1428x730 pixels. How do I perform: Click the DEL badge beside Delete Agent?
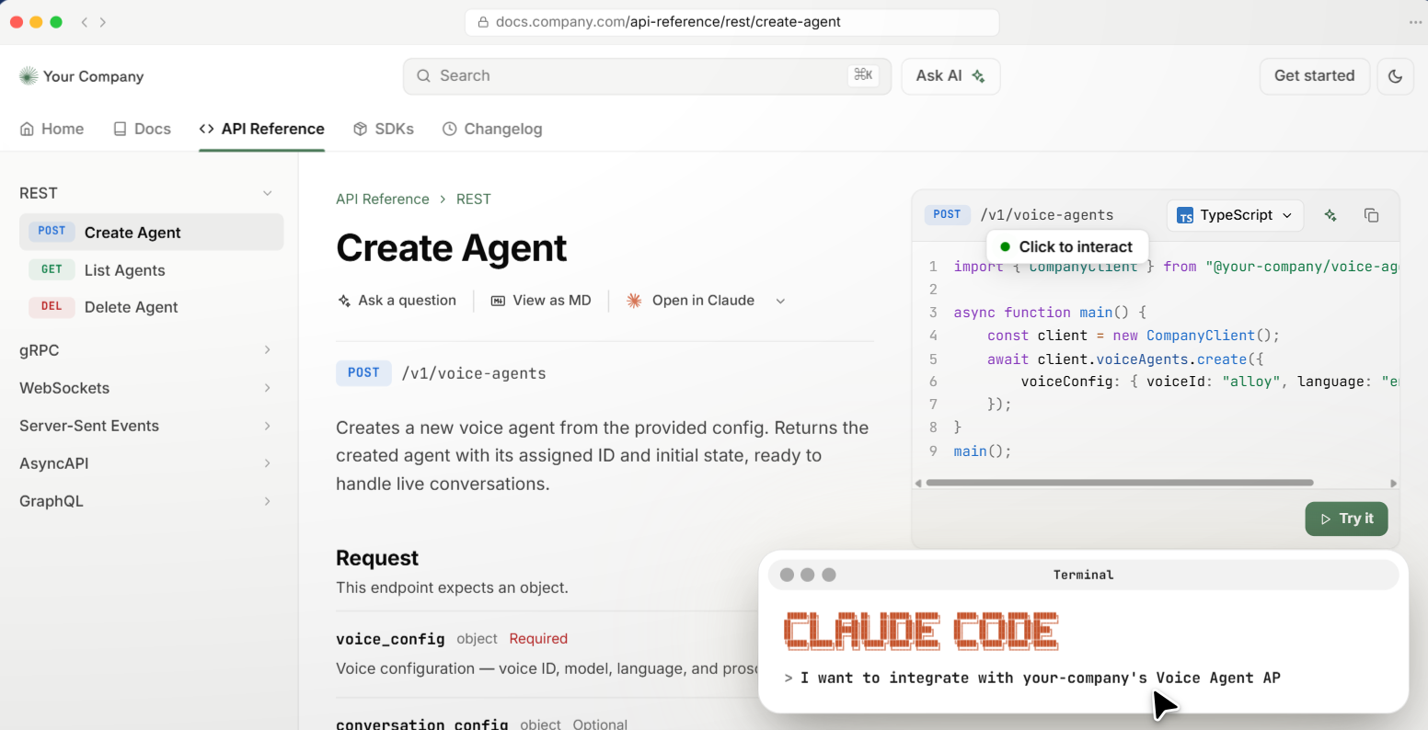coord(52,306)
